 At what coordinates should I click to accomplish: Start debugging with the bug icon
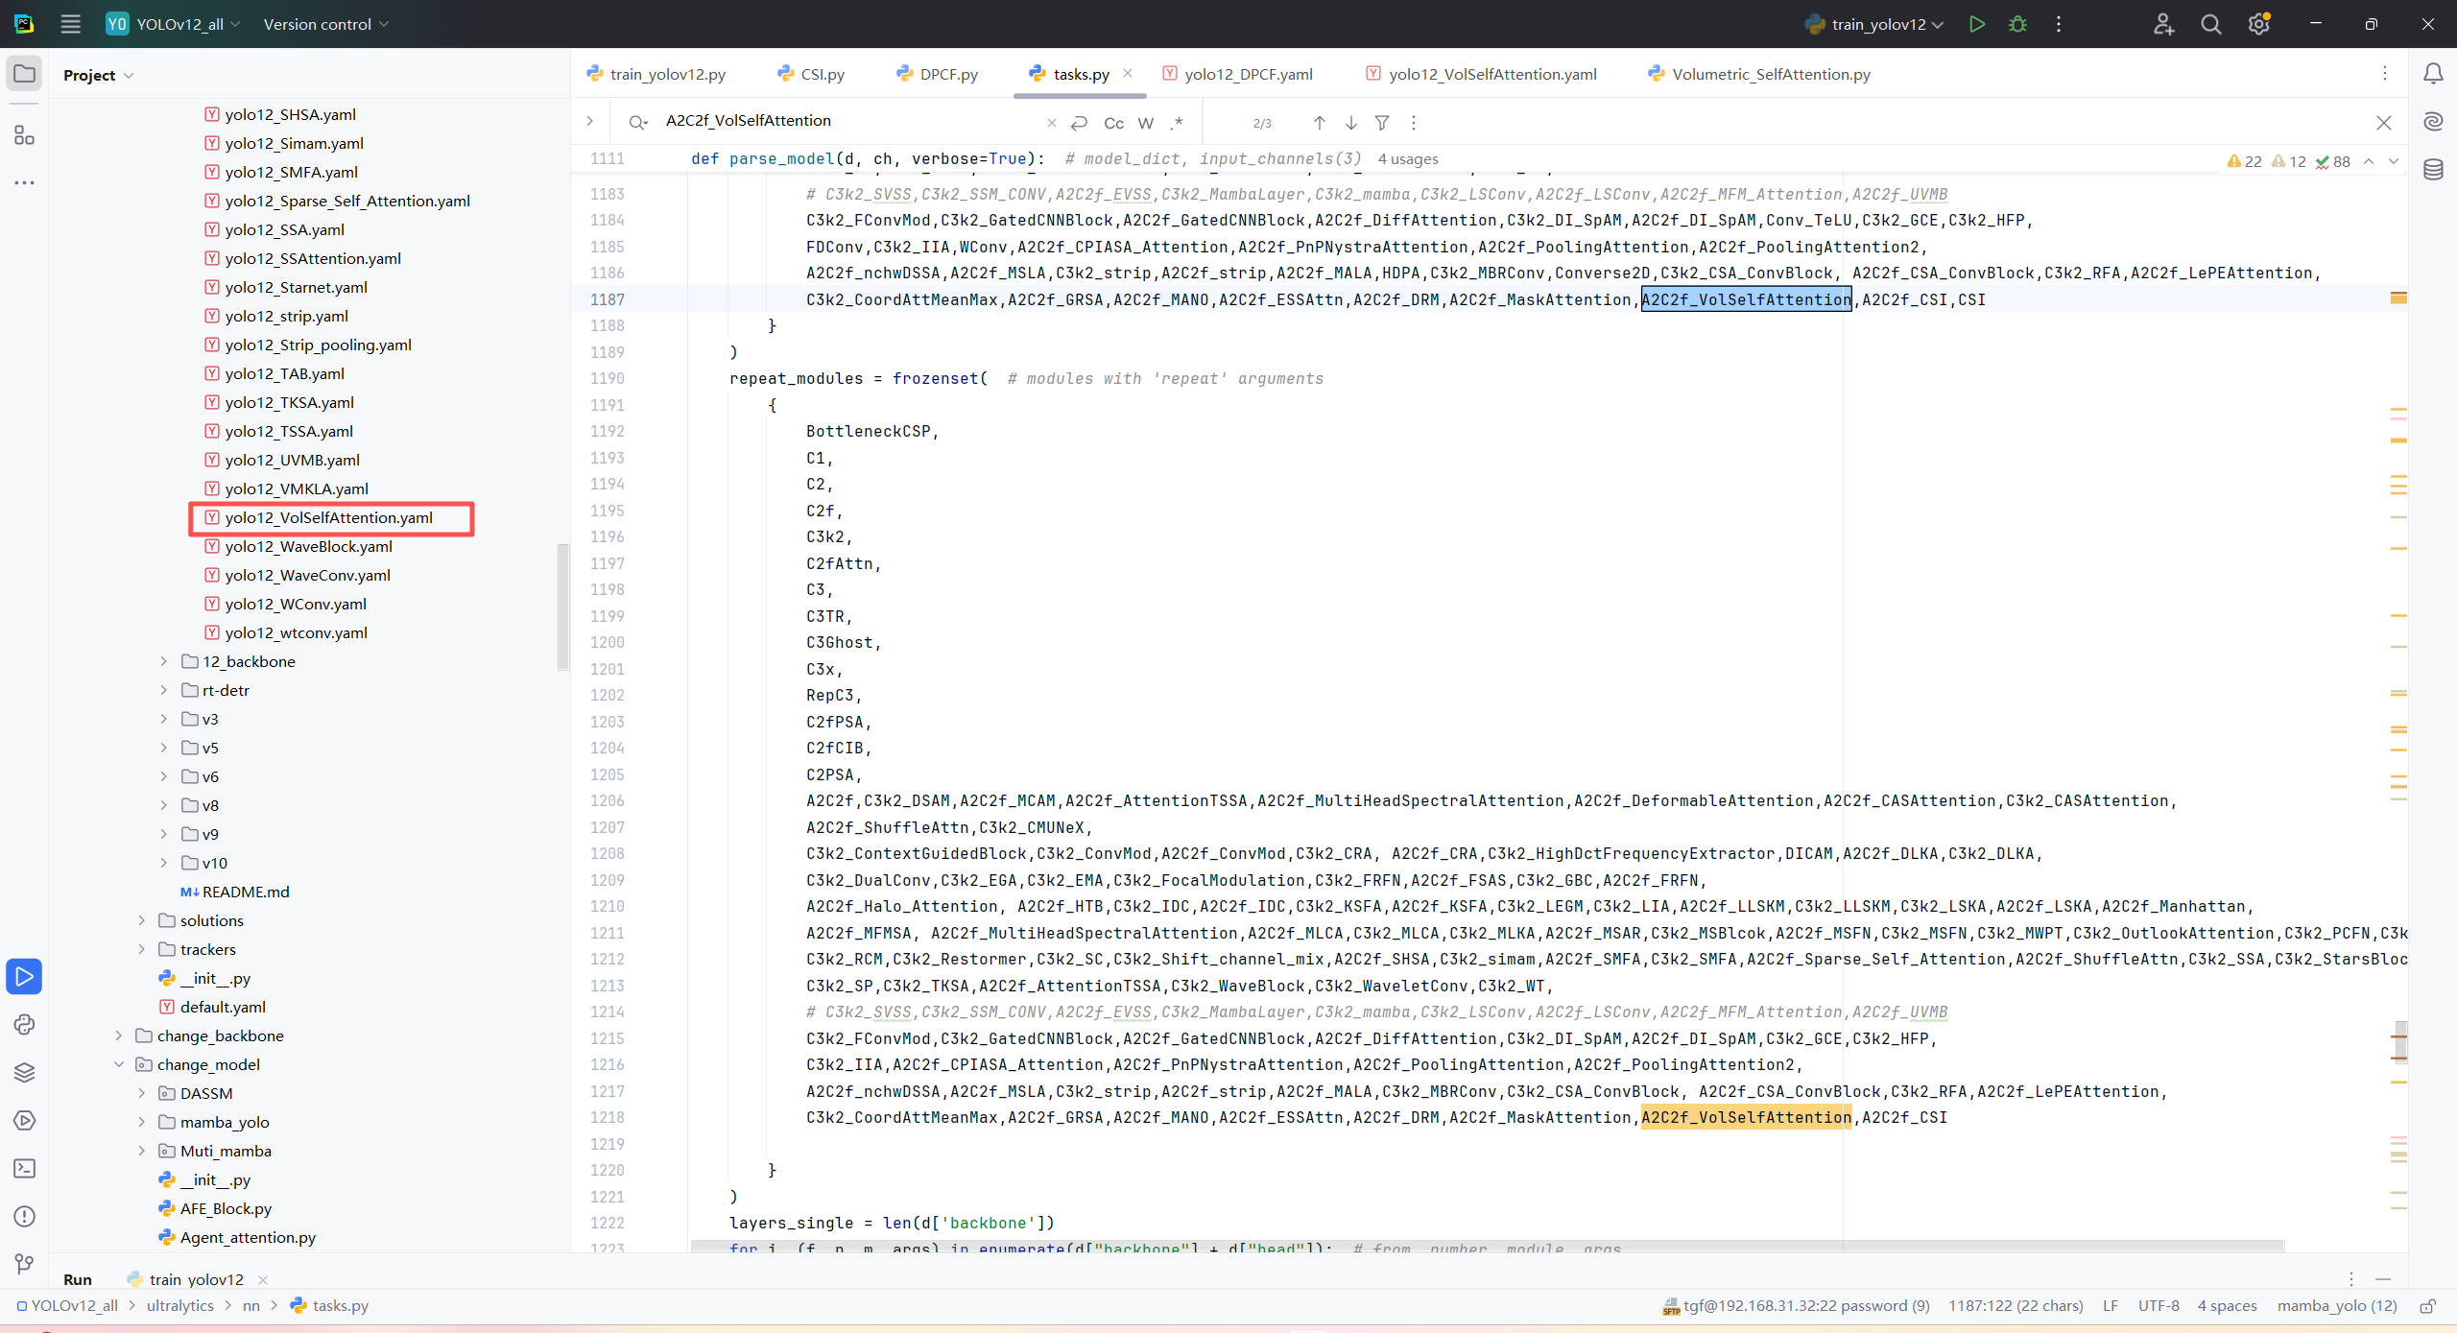pyautogui.click(x=2017, y=24)
